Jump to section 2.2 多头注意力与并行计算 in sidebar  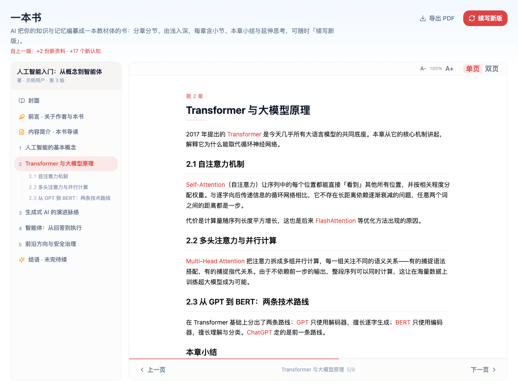tap(58, 187)
